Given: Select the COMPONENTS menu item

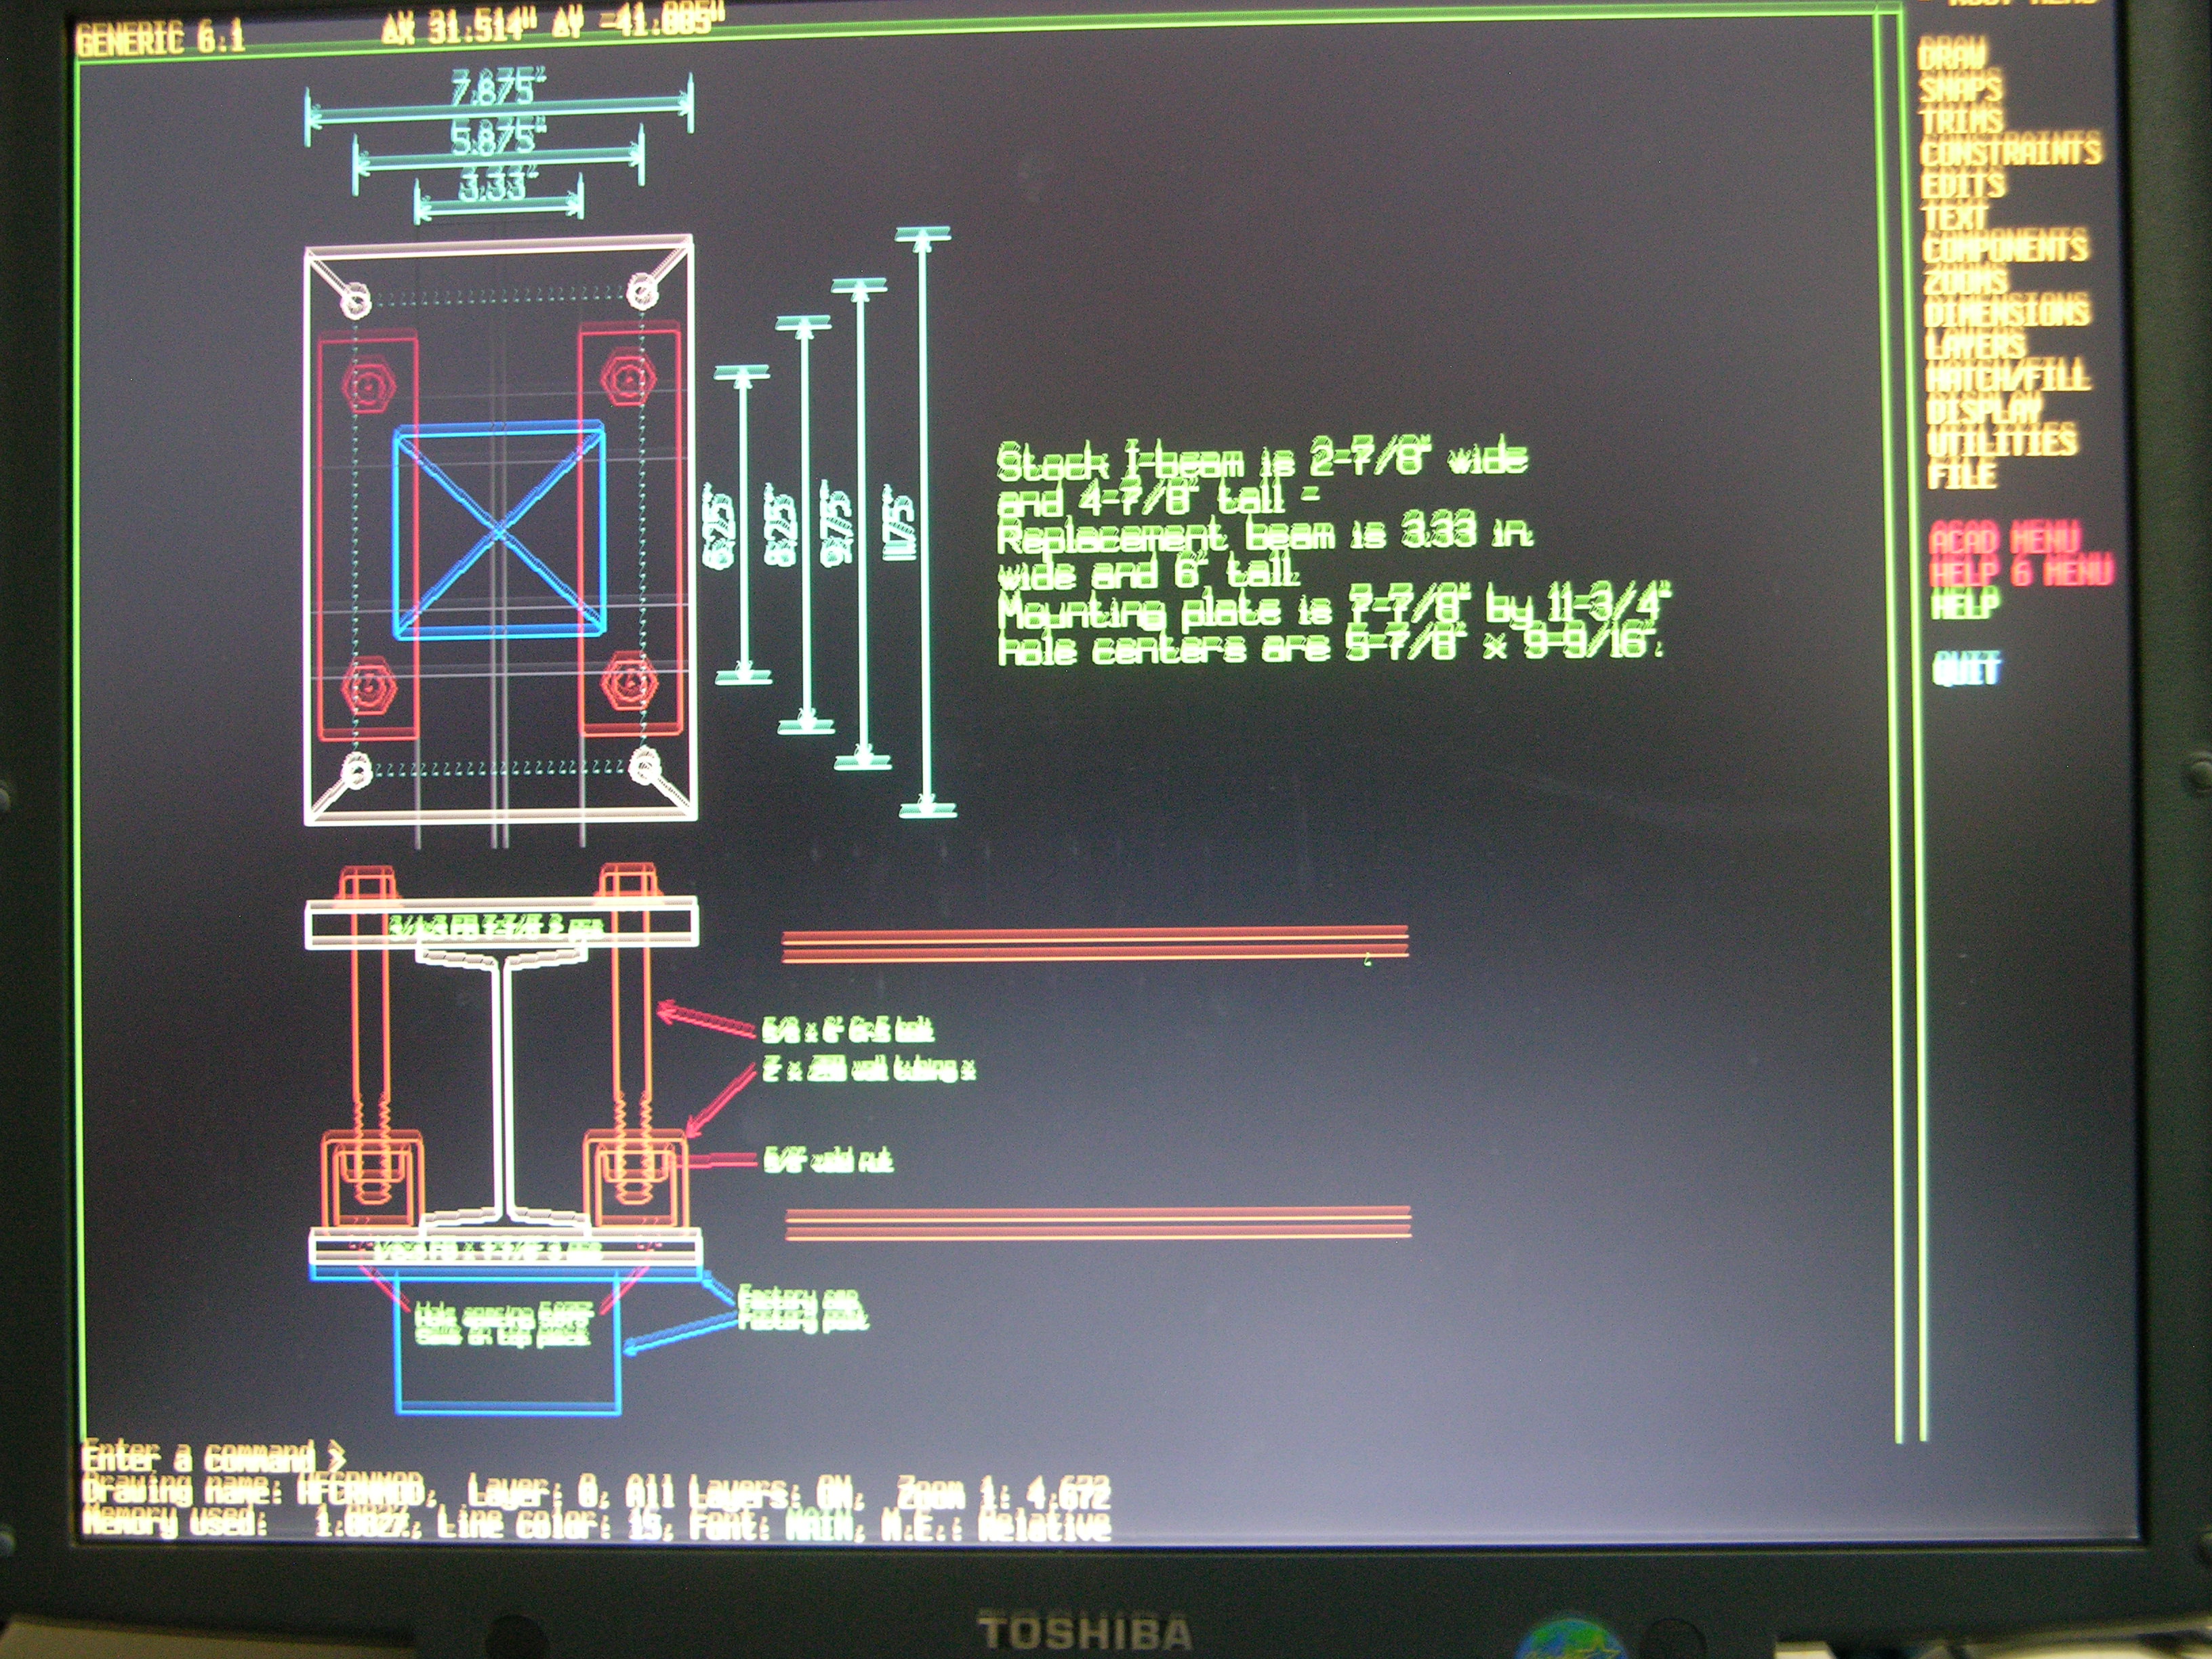Looking at the screenshot, I should click(x=2005, y=247).
